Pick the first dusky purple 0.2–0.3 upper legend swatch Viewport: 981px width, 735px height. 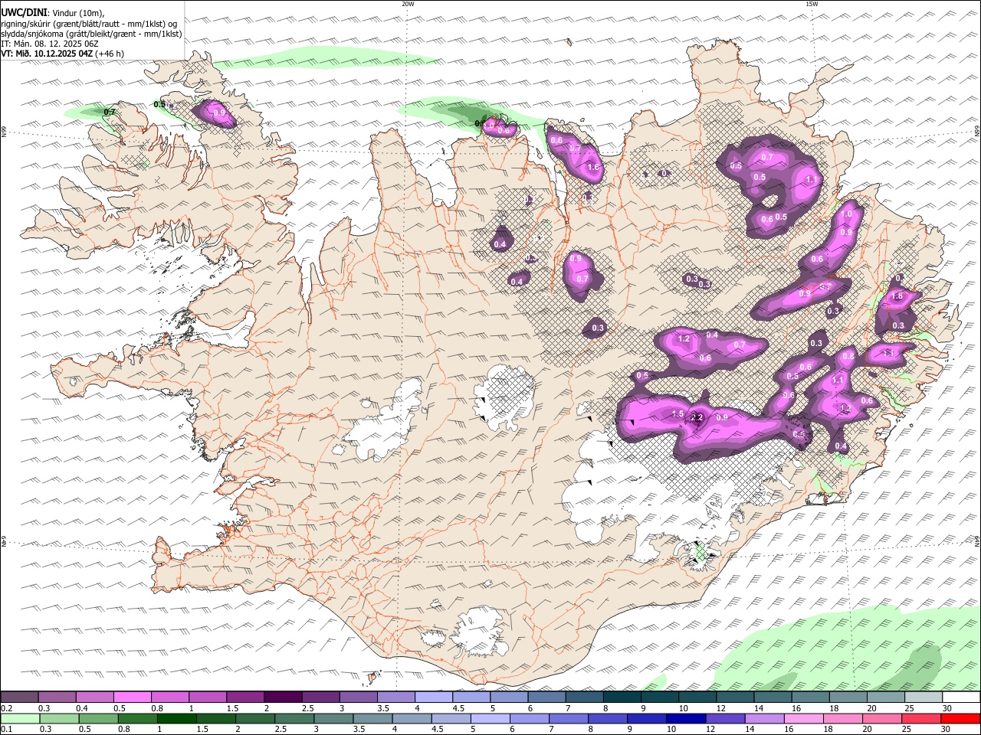pos(19,697)
